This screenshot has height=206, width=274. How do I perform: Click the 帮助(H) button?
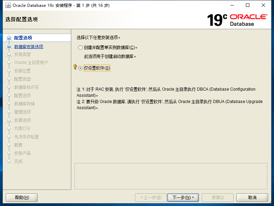coord(22,198)
